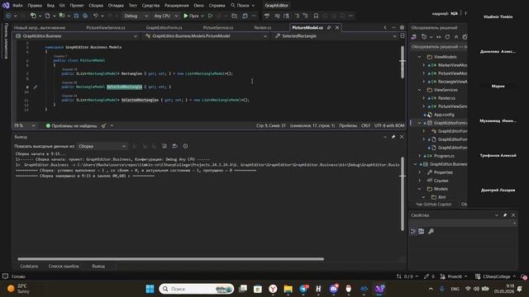Start without debugging via outlined play icon

210,16
